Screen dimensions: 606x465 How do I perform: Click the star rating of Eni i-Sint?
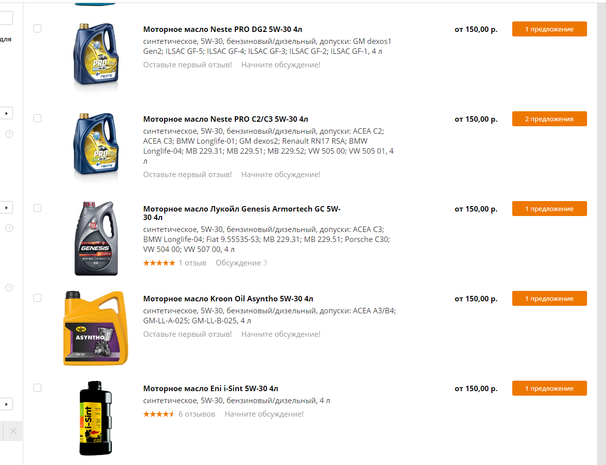pos(159,414)
